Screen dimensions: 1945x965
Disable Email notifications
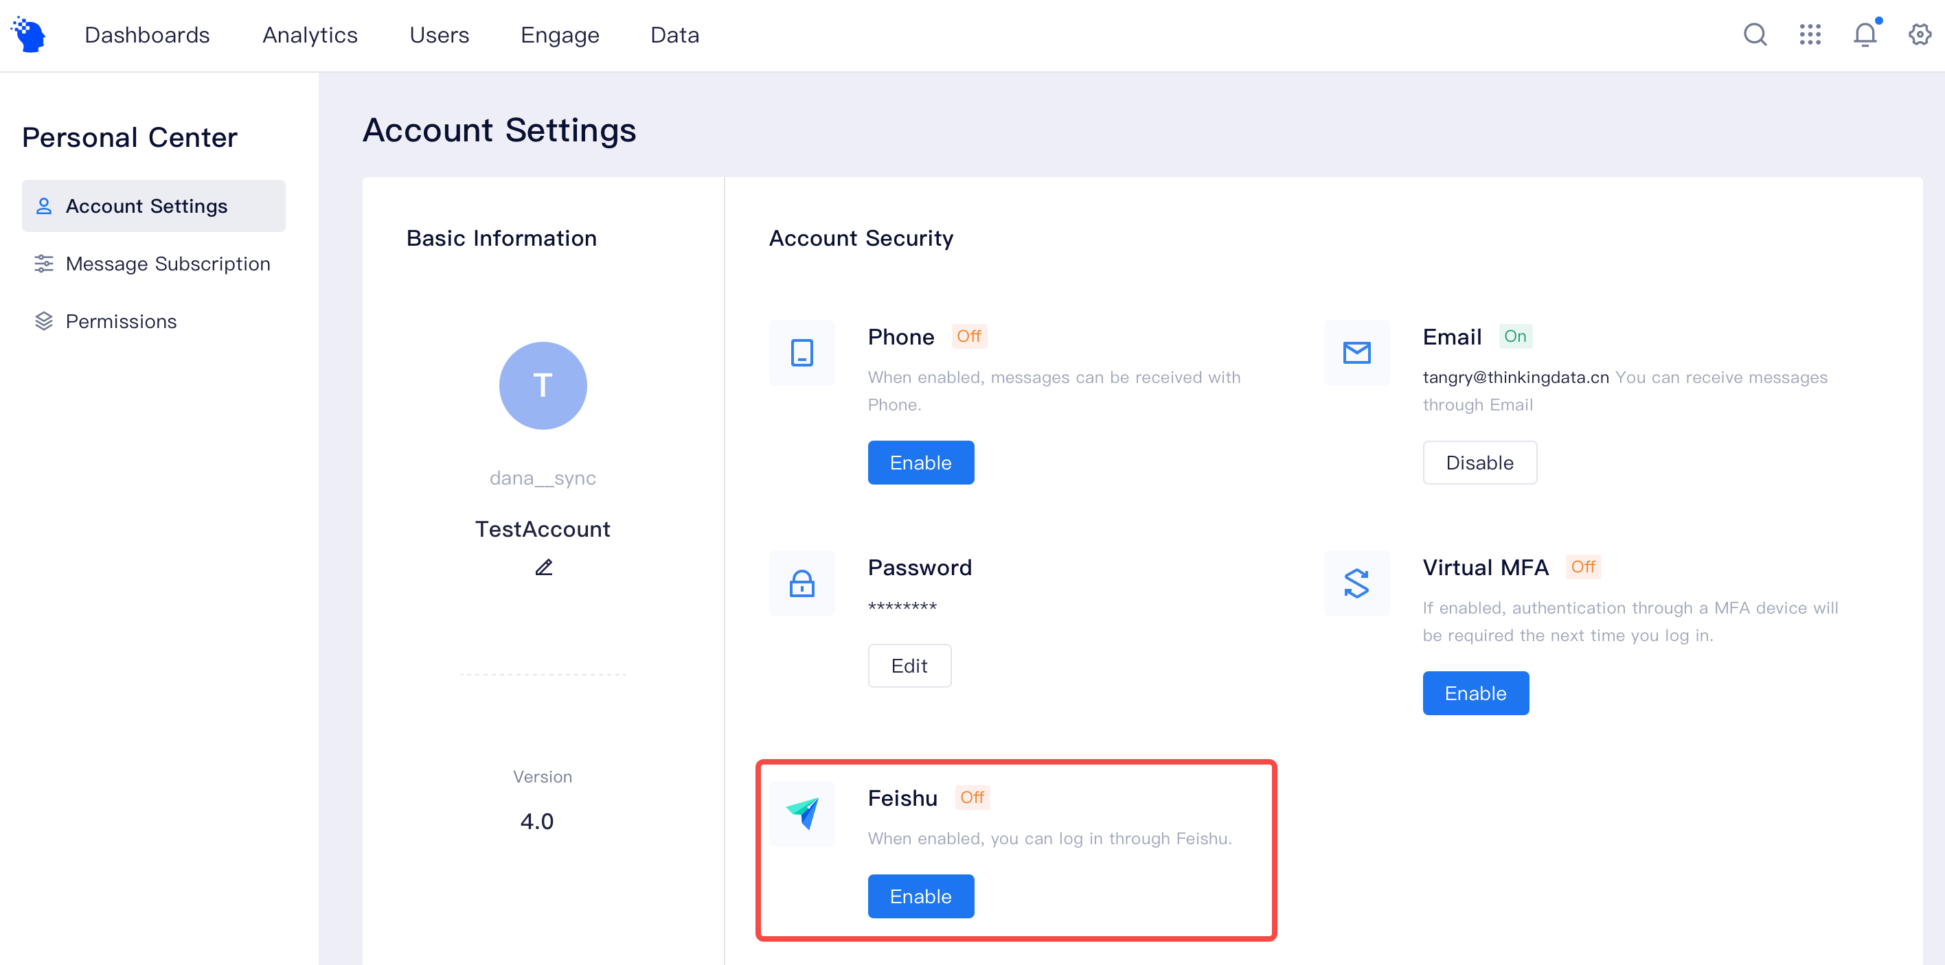click(1479, 463)
